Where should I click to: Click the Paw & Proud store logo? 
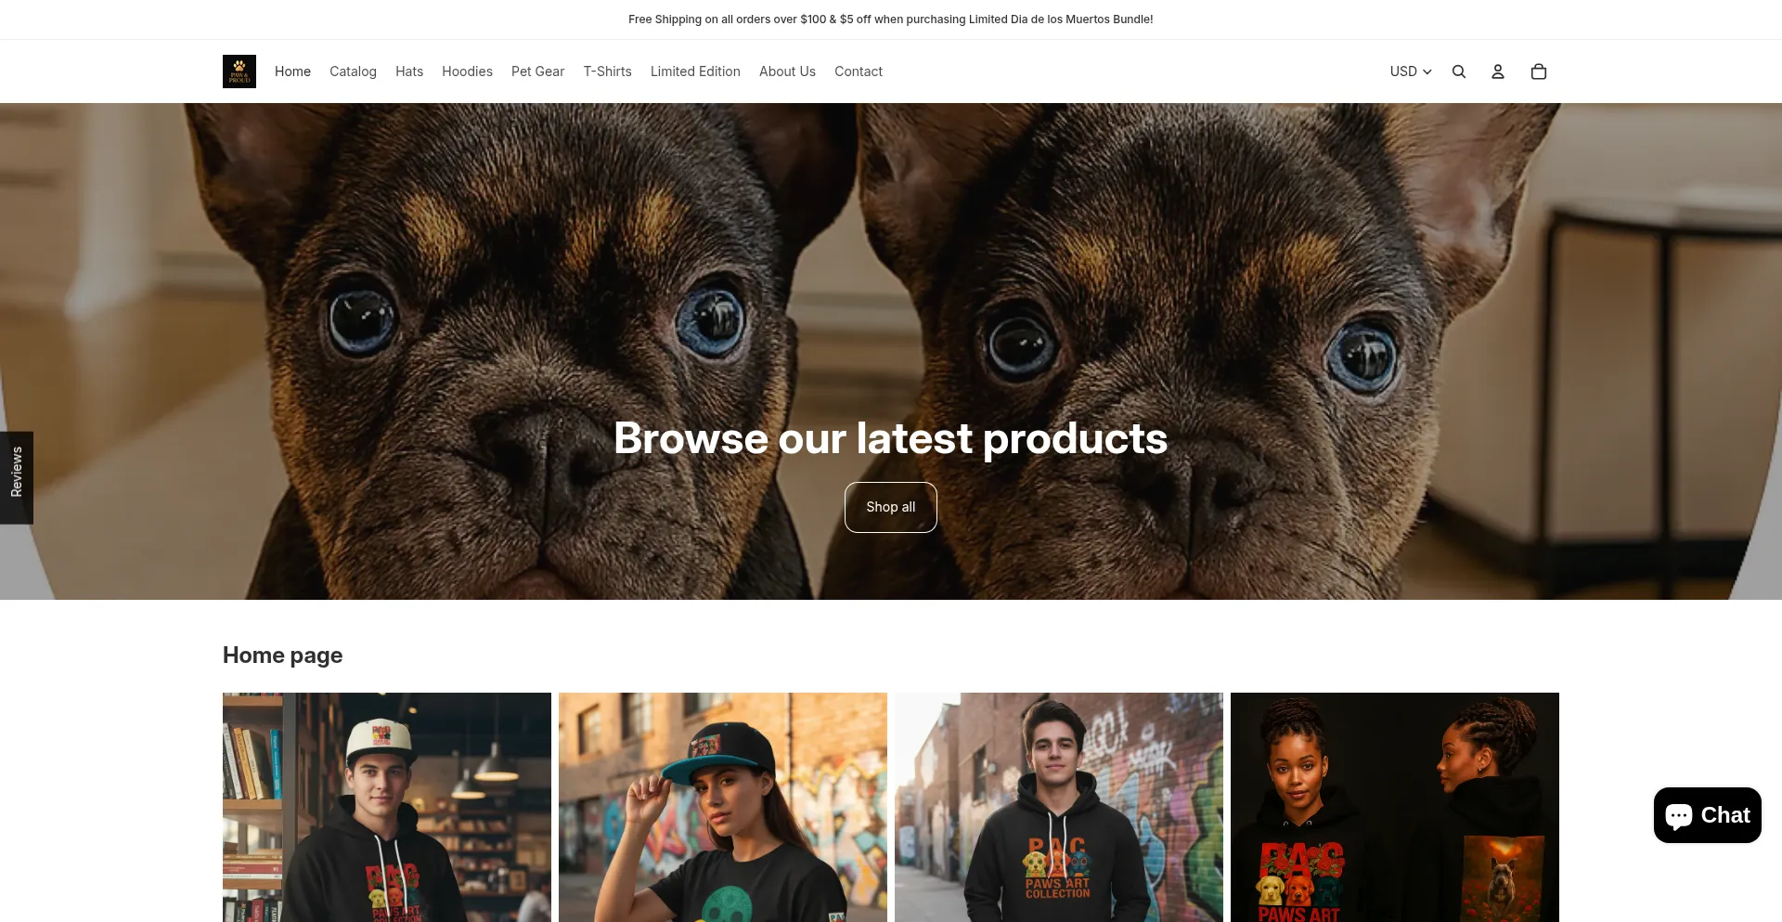[x=239, y=71]
